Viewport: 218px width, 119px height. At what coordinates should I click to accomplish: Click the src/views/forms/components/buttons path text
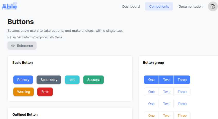37,37
